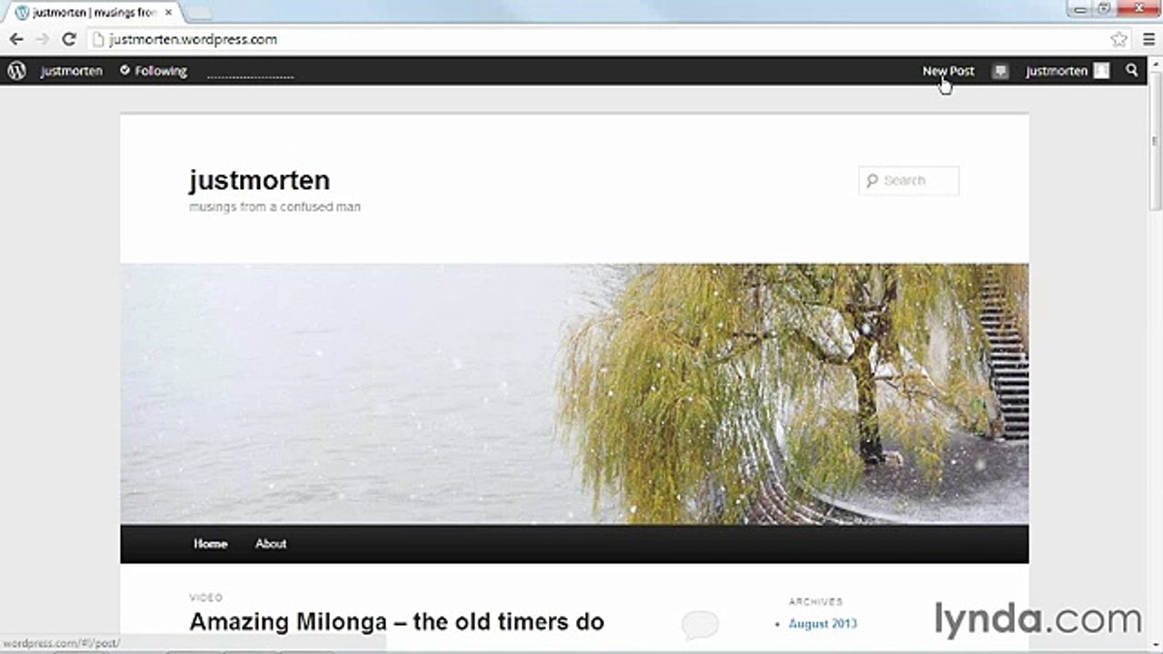Screen dimensions: 1163x654
Task: Go back with browser back arrow
Action: click(x=16, y=39)
